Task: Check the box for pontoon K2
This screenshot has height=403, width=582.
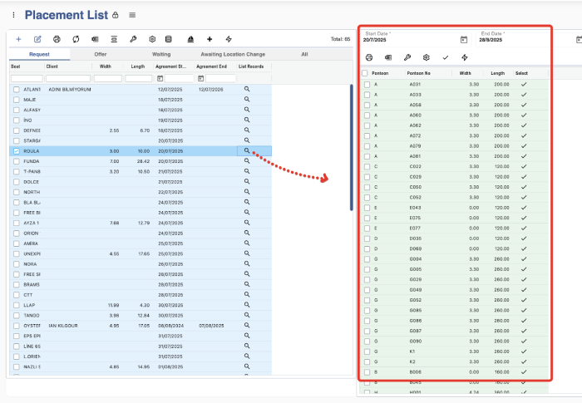Action: (x=367, y=361)
